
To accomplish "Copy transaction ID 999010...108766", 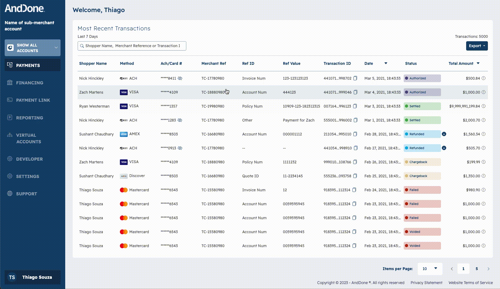I will 355,162.
